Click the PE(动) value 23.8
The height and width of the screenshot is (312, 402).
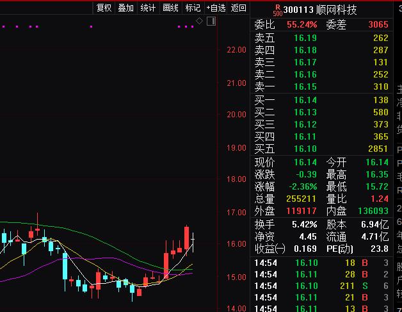click(380, 249)
